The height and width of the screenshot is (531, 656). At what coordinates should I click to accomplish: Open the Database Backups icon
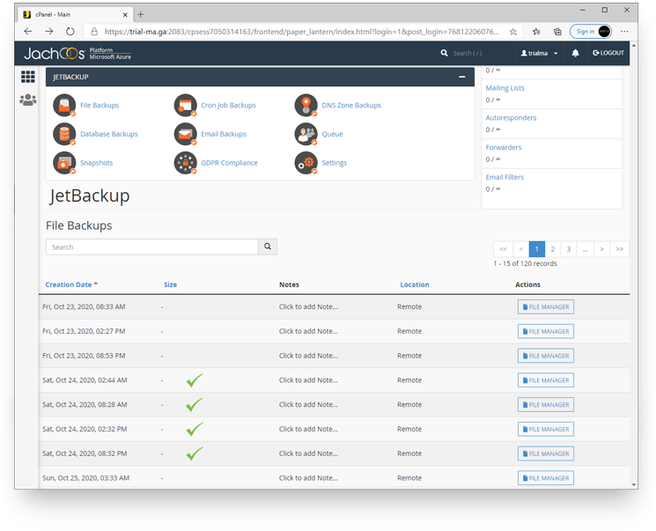pyautogui.click(x=64, y=134)
